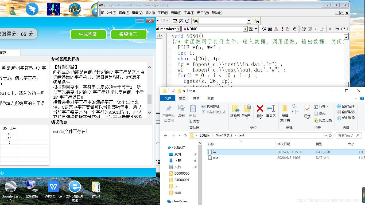
Task: Click 历史记录 in Explorer ribbon
Action: coord(323,120)
